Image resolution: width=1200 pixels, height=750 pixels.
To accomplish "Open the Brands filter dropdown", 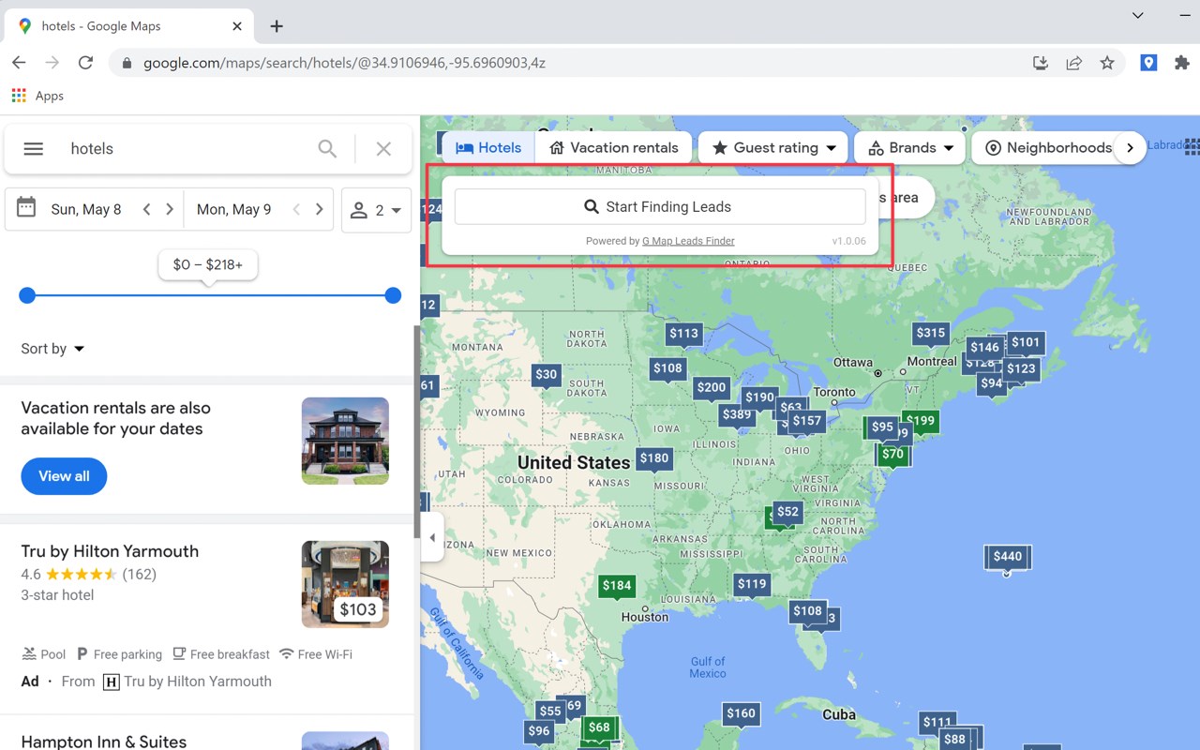I will [910, 148].
